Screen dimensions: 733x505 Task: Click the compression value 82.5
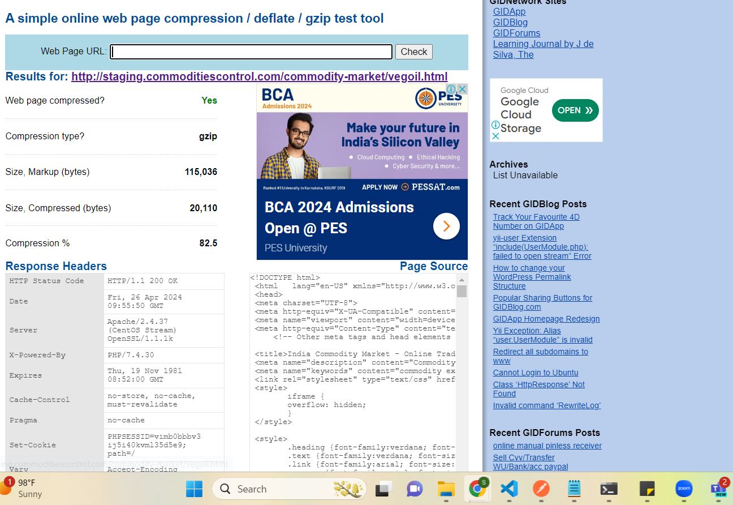208,243
